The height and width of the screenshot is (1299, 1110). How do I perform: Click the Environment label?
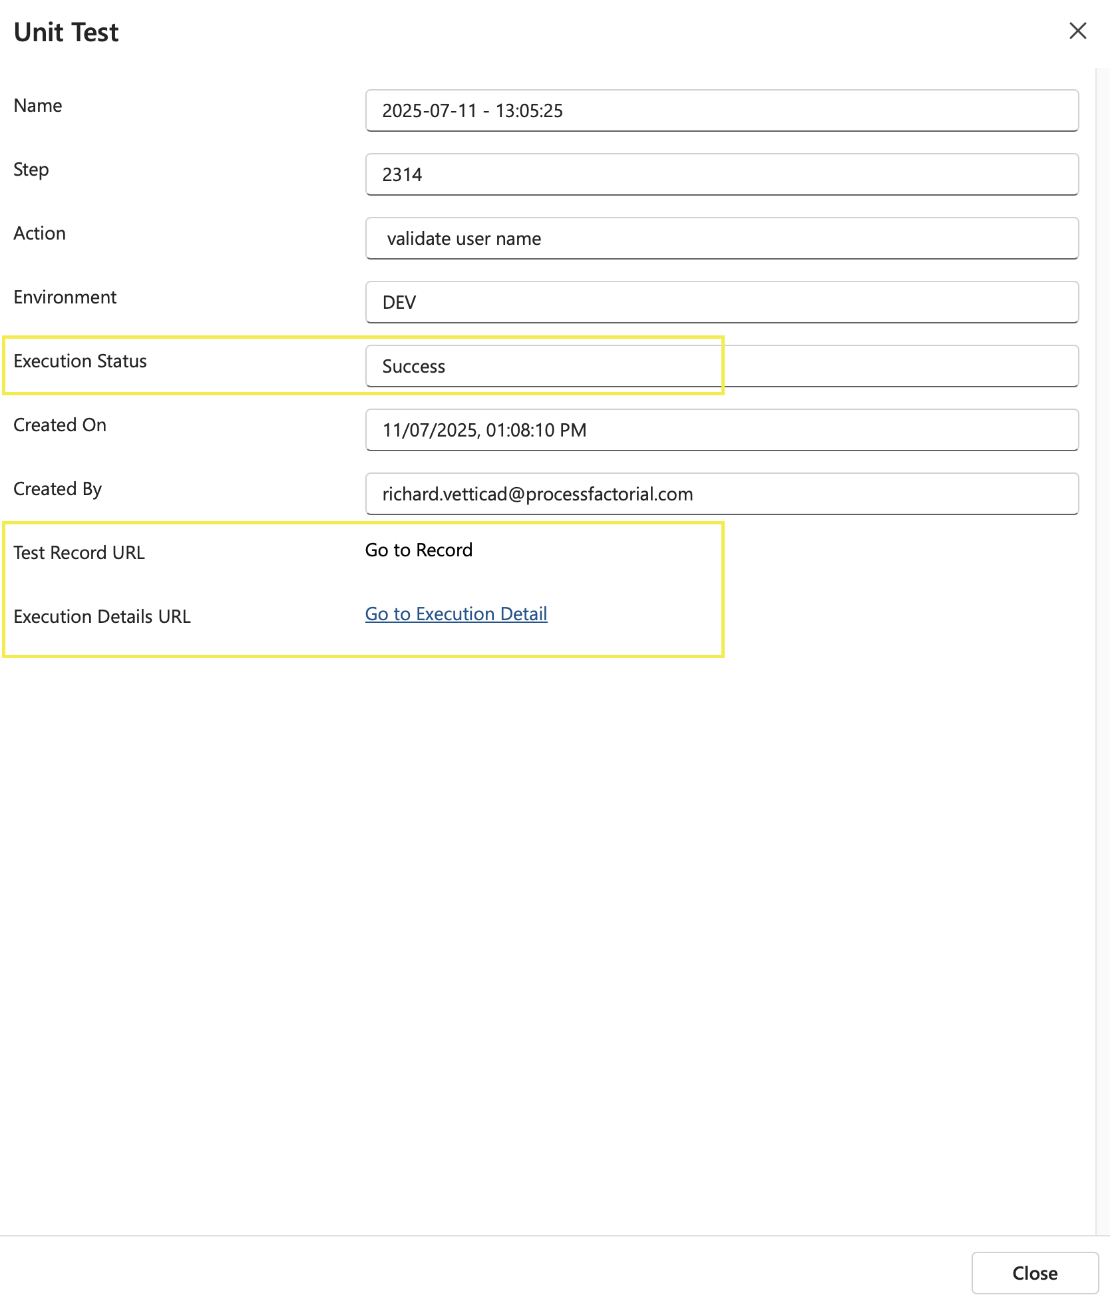[x=65, y=297]
